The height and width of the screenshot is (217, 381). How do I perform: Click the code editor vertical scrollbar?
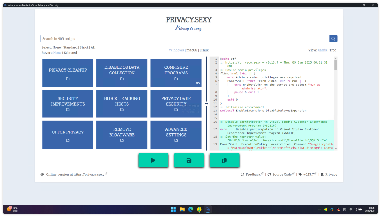tap(335, 65)
